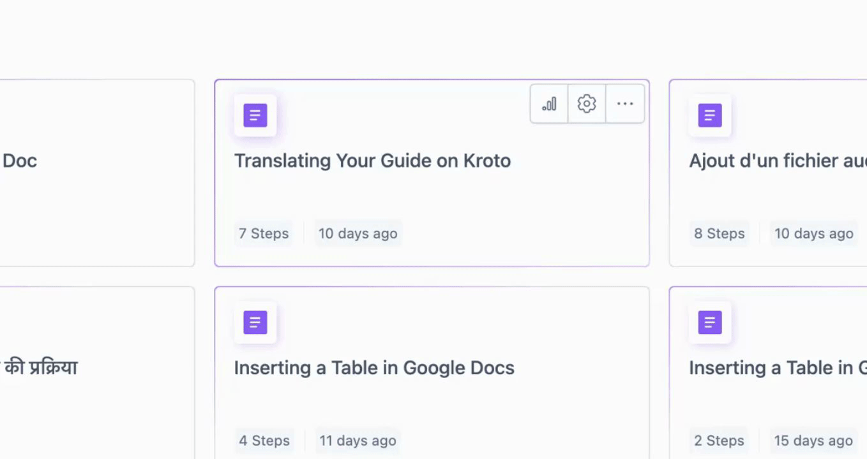Click document icon on Translating Your Guide card
Viewport: 867px width, 459px height.
pyautogui.click(x=255, y=115)
